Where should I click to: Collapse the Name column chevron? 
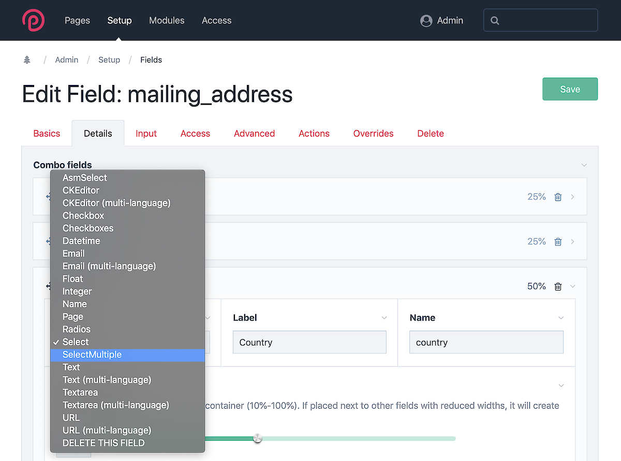click(x=561, y=318)
